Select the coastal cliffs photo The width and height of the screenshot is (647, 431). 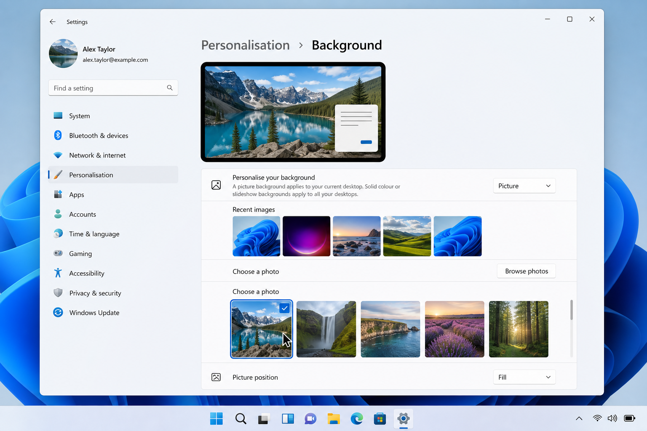[390, 329]
